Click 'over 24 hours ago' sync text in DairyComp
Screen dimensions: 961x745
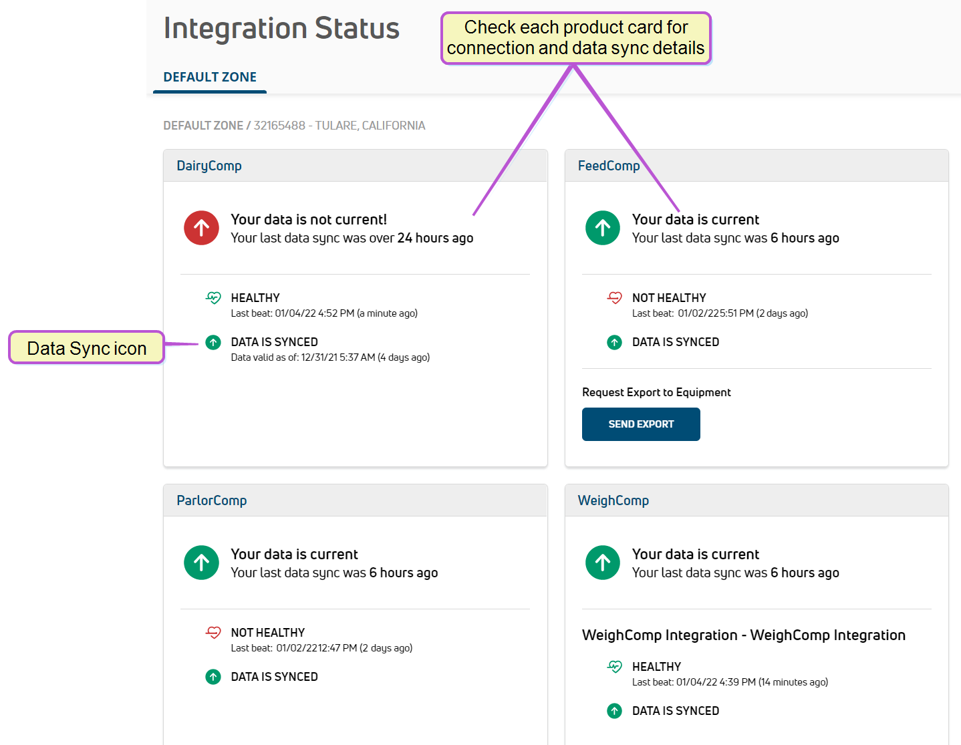pyautogui.click(x=421, y=238)
